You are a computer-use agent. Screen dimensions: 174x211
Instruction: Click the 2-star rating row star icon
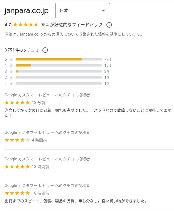pos(11,77)
